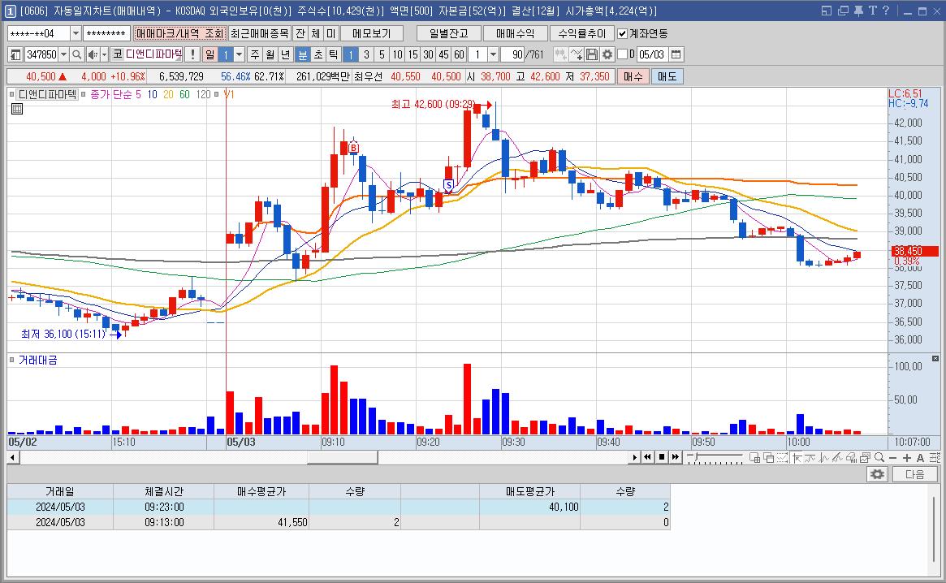Switch to the 체 tab
The height and width of the screenshot is (583, 946).
click(316, 34)
